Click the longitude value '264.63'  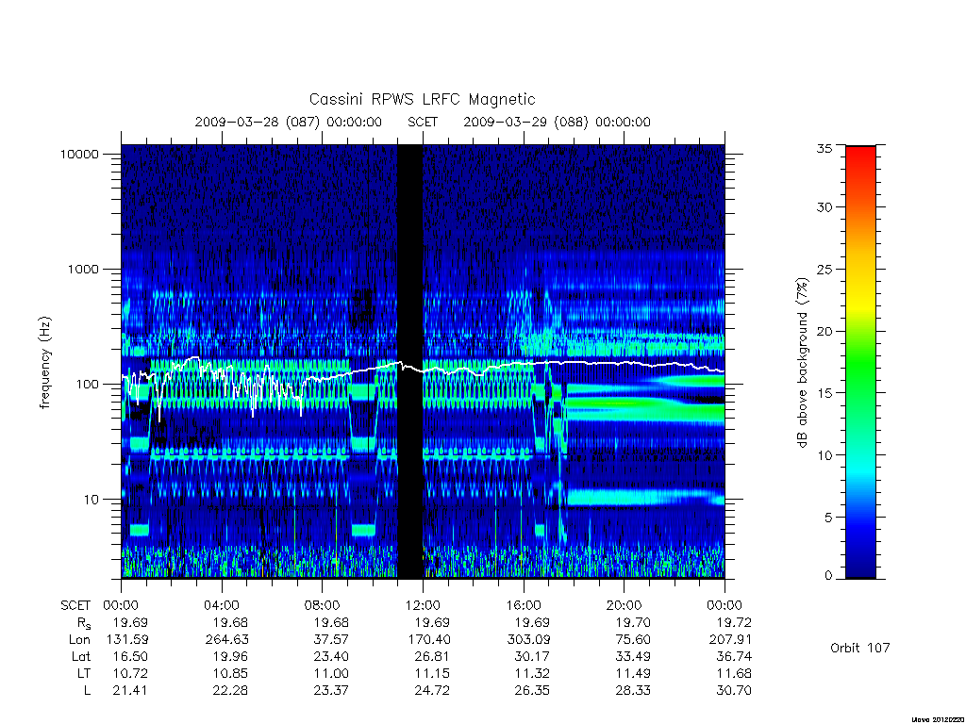tap(227, 640)
